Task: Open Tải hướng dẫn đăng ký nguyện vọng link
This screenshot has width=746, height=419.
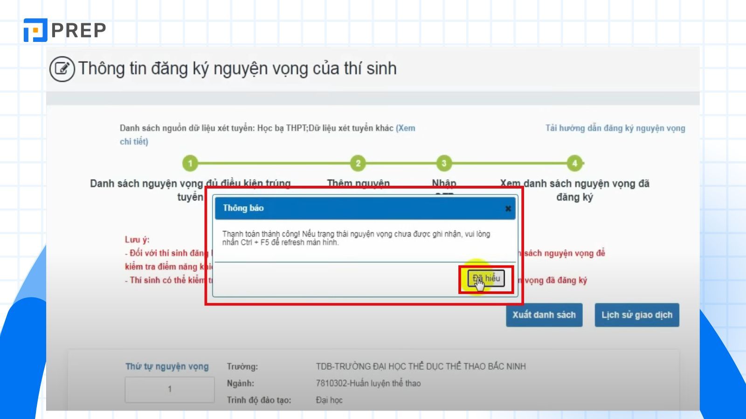Action: (615, 128)
